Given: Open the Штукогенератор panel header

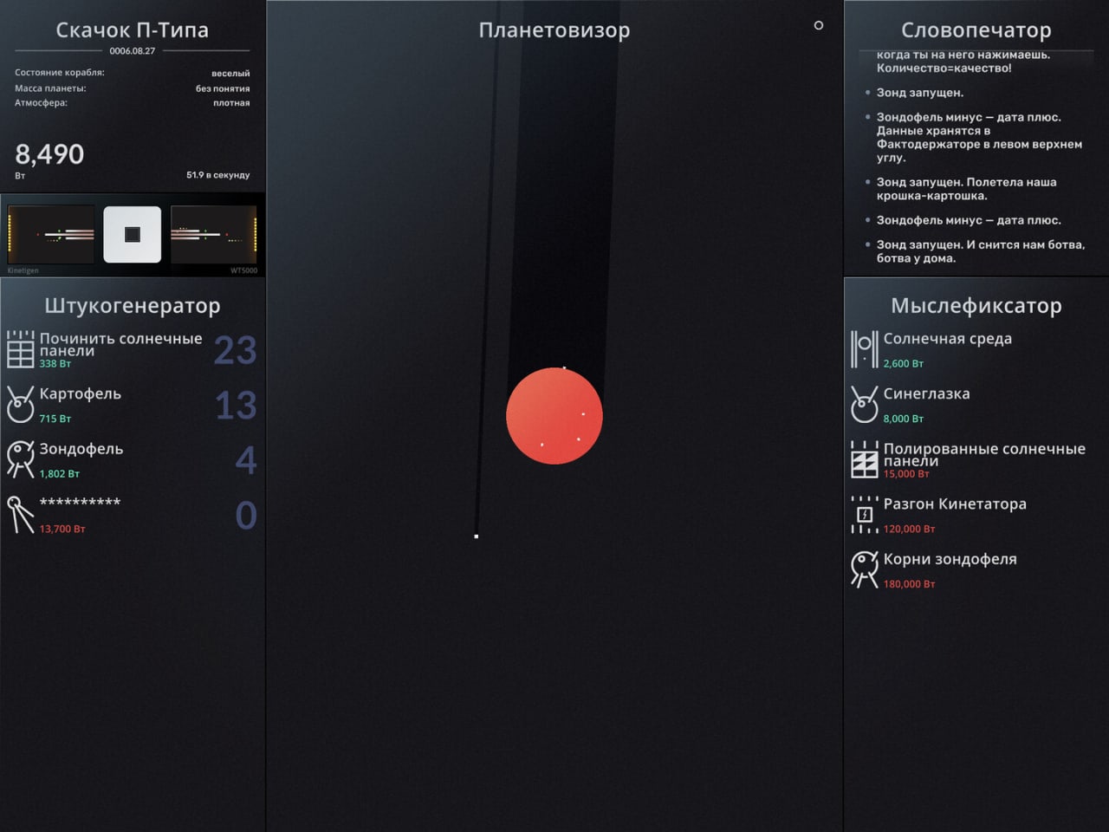Looking at the screenshot, I should [133, 306].
